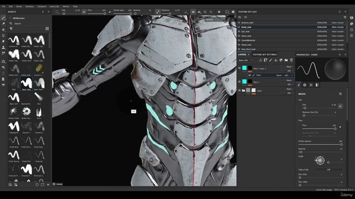This screenshot has width=355, height=199.
Task: Toggle visibility of Glow_mat texture set
Action: 239,36
